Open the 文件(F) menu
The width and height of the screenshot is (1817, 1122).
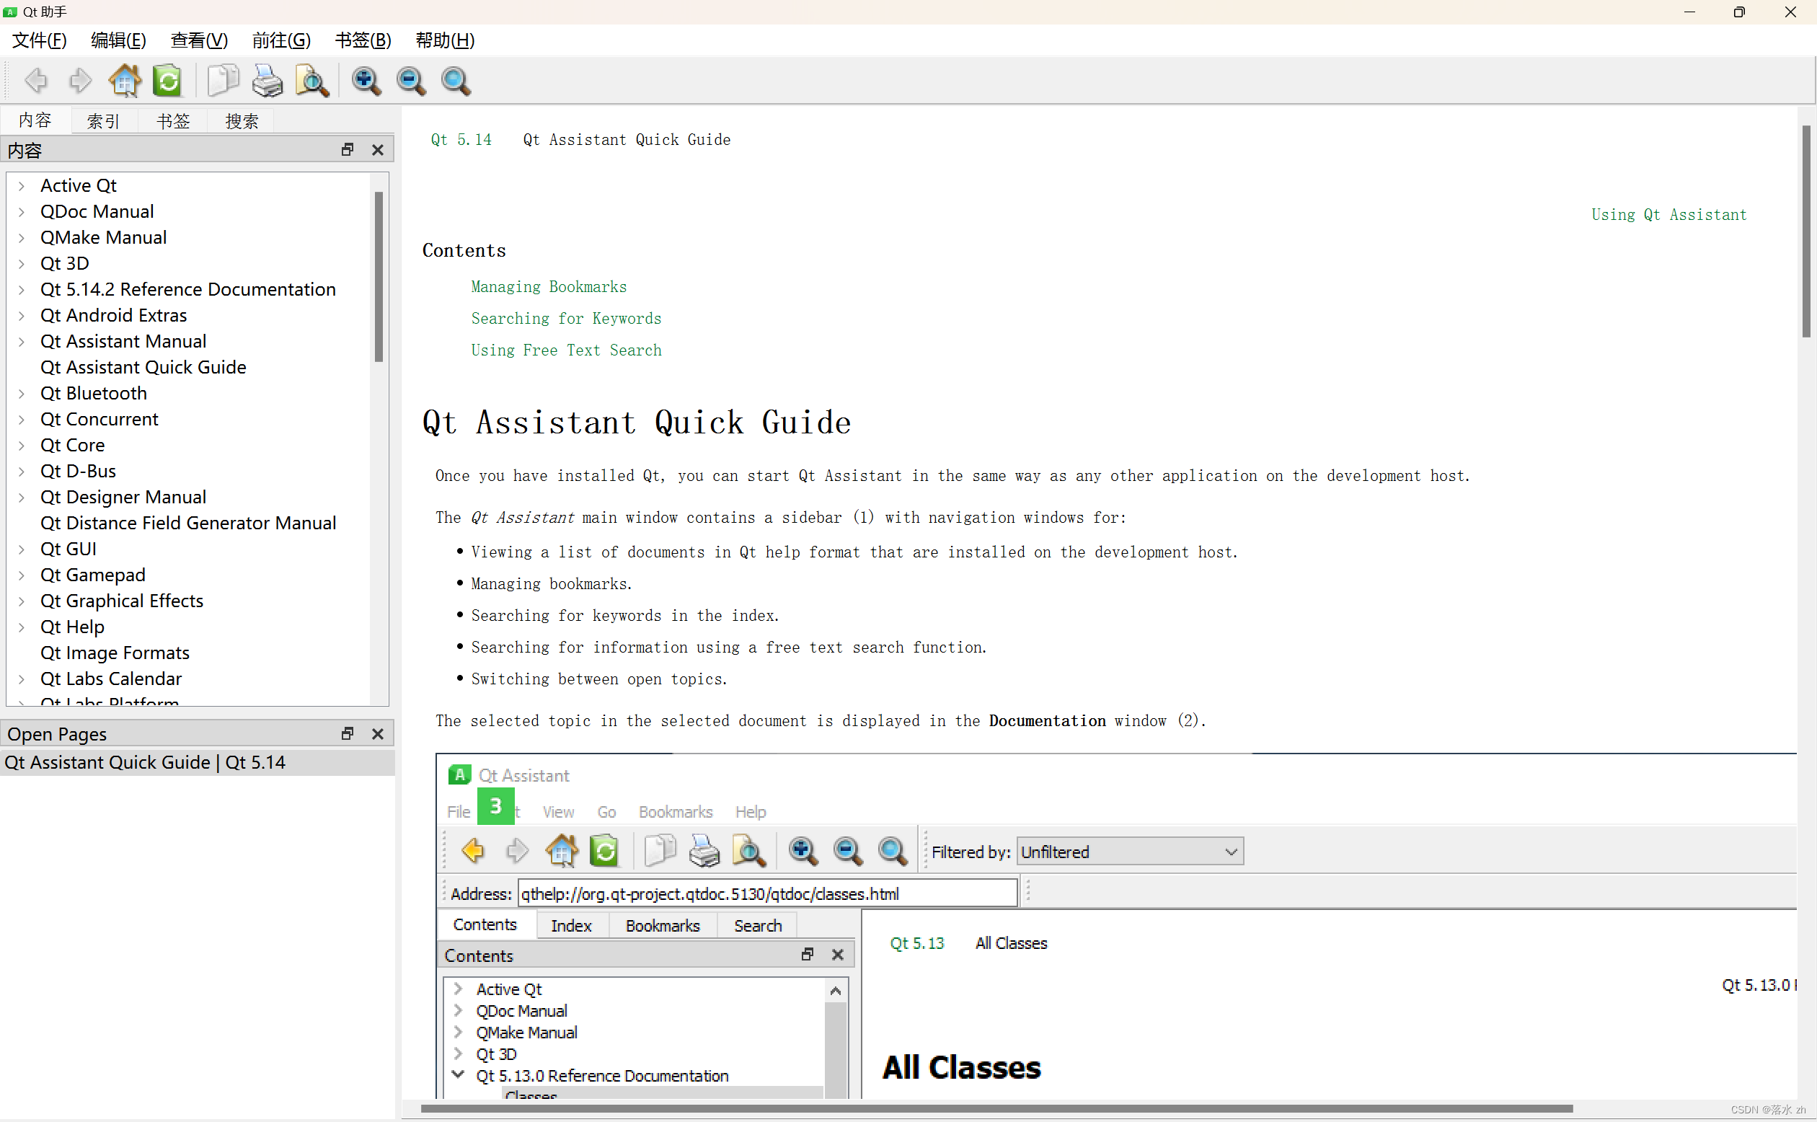point(40,40)
